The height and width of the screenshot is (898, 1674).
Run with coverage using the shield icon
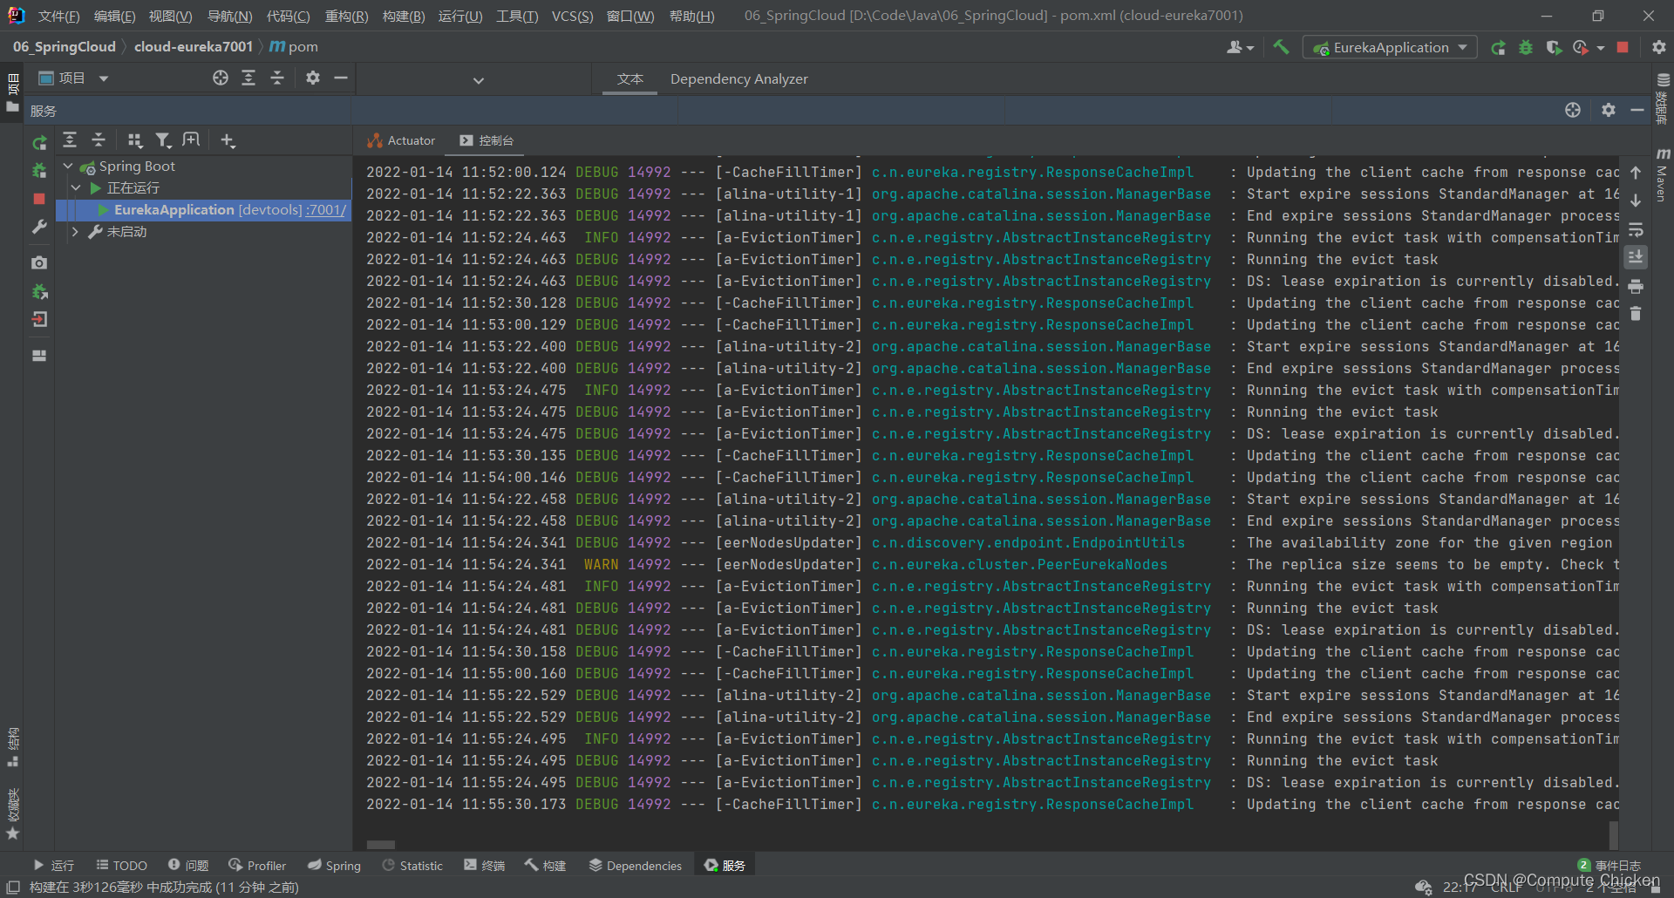click(x=1554, y=47)
